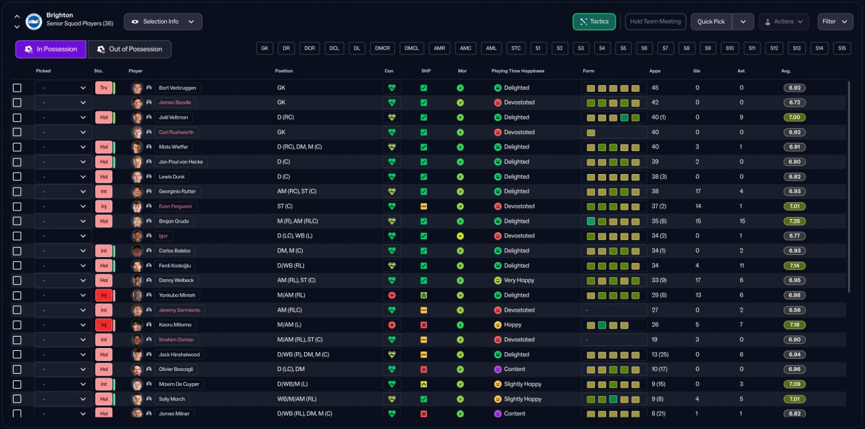Click the up chevron beside Brighton crest
This screenshot has width=865, height=429.
coord(17,16)
